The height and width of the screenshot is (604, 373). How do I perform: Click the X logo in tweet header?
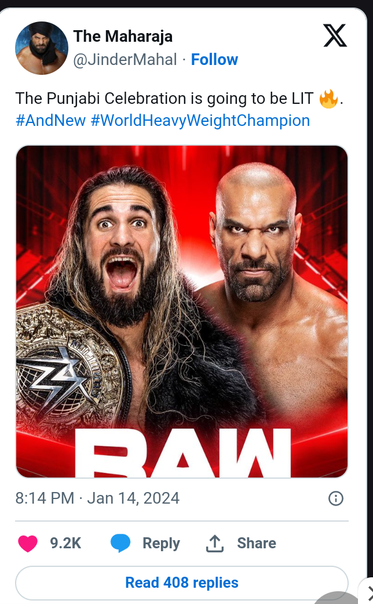tap(335, 35)
